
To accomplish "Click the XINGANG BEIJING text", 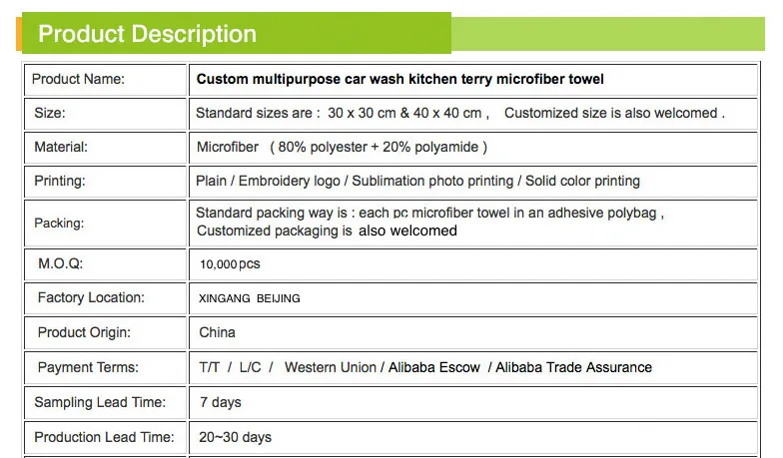I will tap(250, 298).
